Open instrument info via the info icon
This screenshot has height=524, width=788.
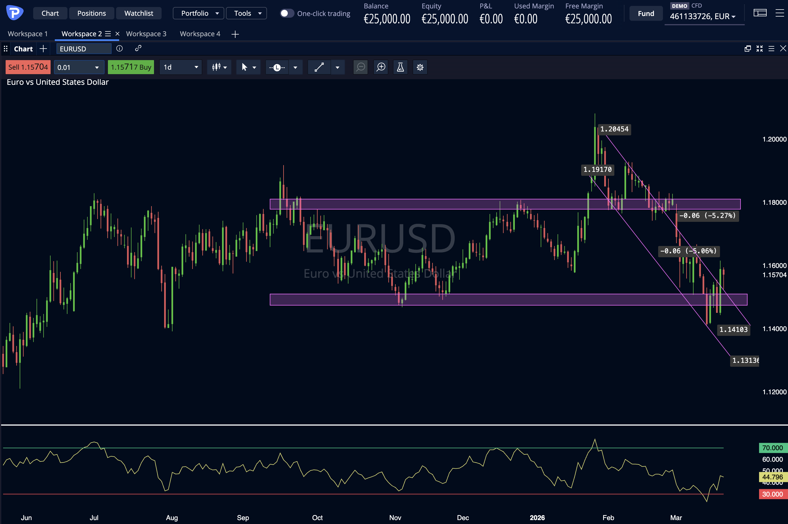[119, 49]
